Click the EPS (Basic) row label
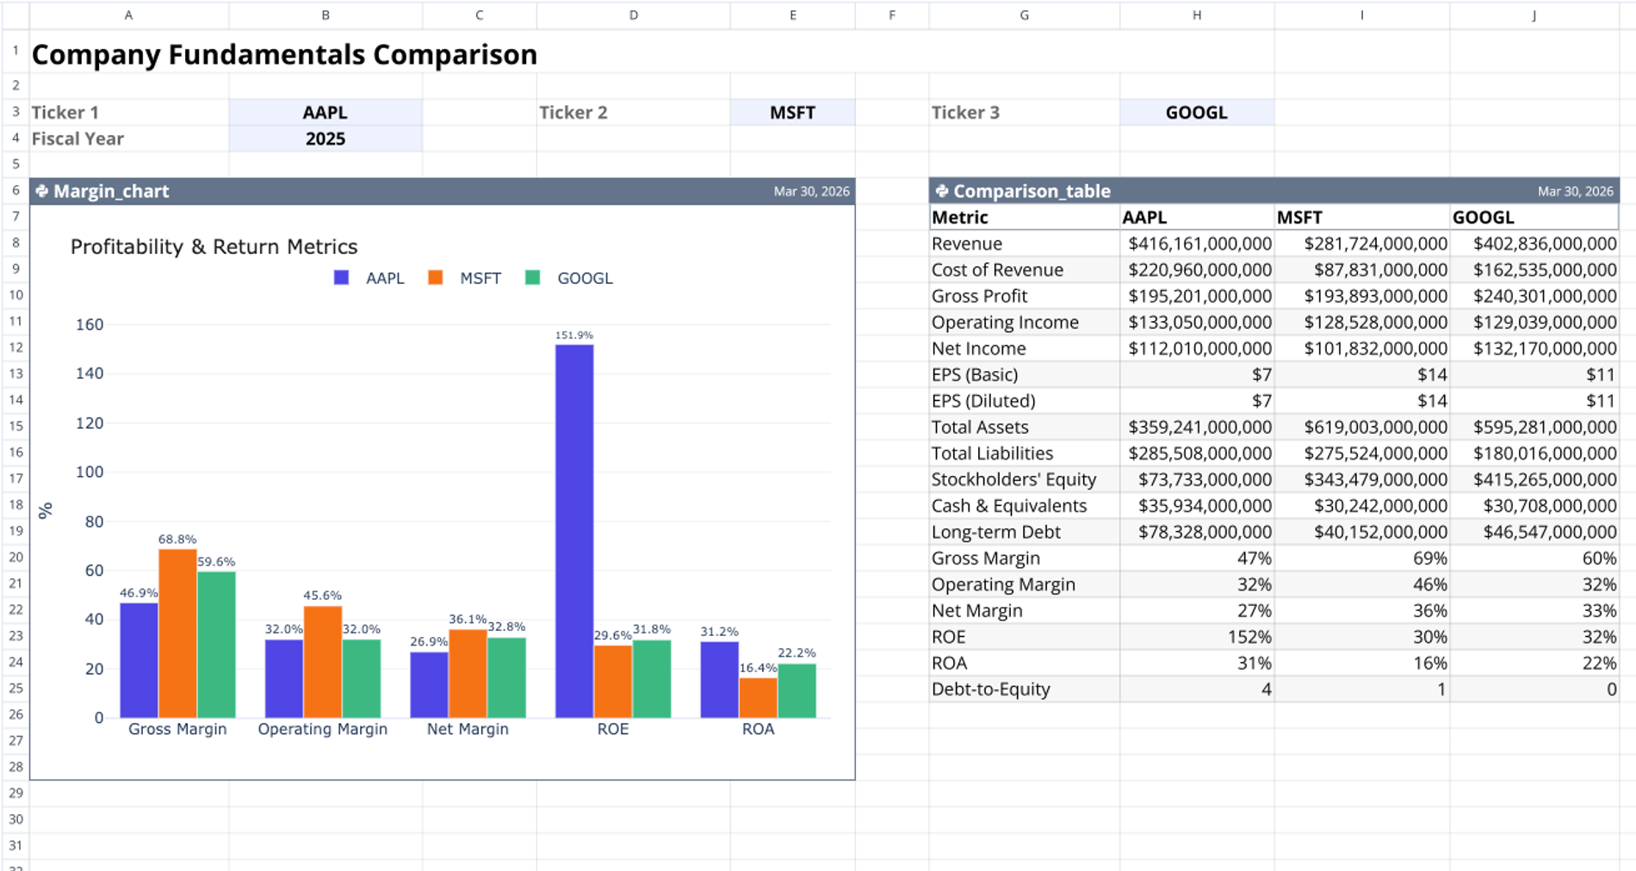 click(x=975, y=374)
